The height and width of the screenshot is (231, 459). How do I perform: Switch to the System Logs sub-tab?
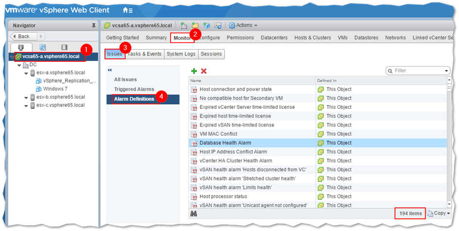pos(181,54)
